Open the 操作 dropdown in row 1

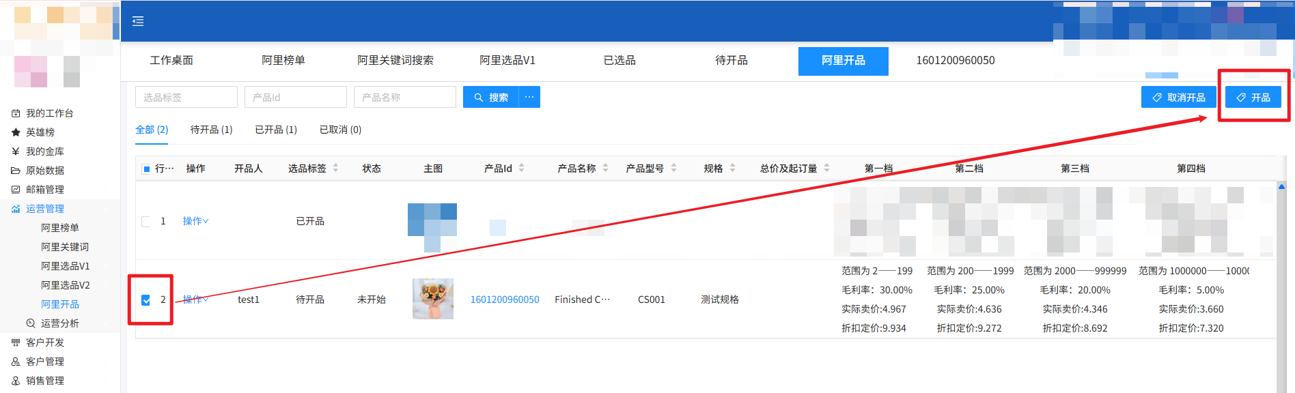tap(195, 221)
